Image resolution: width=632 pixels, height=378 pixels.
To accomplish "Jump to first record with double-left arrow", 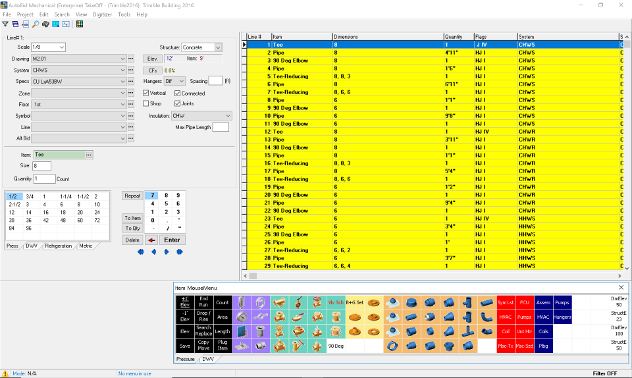I will [x=141, y=252].
